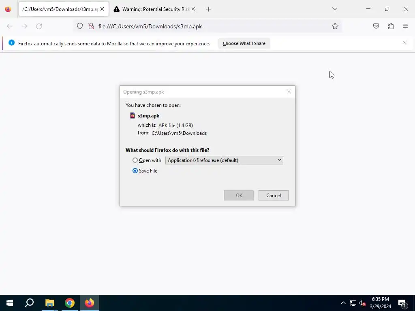The width and height of the screenshot is (415, 311).
Task: Click the disabled OK button
Action: click(x=239, y=196)
